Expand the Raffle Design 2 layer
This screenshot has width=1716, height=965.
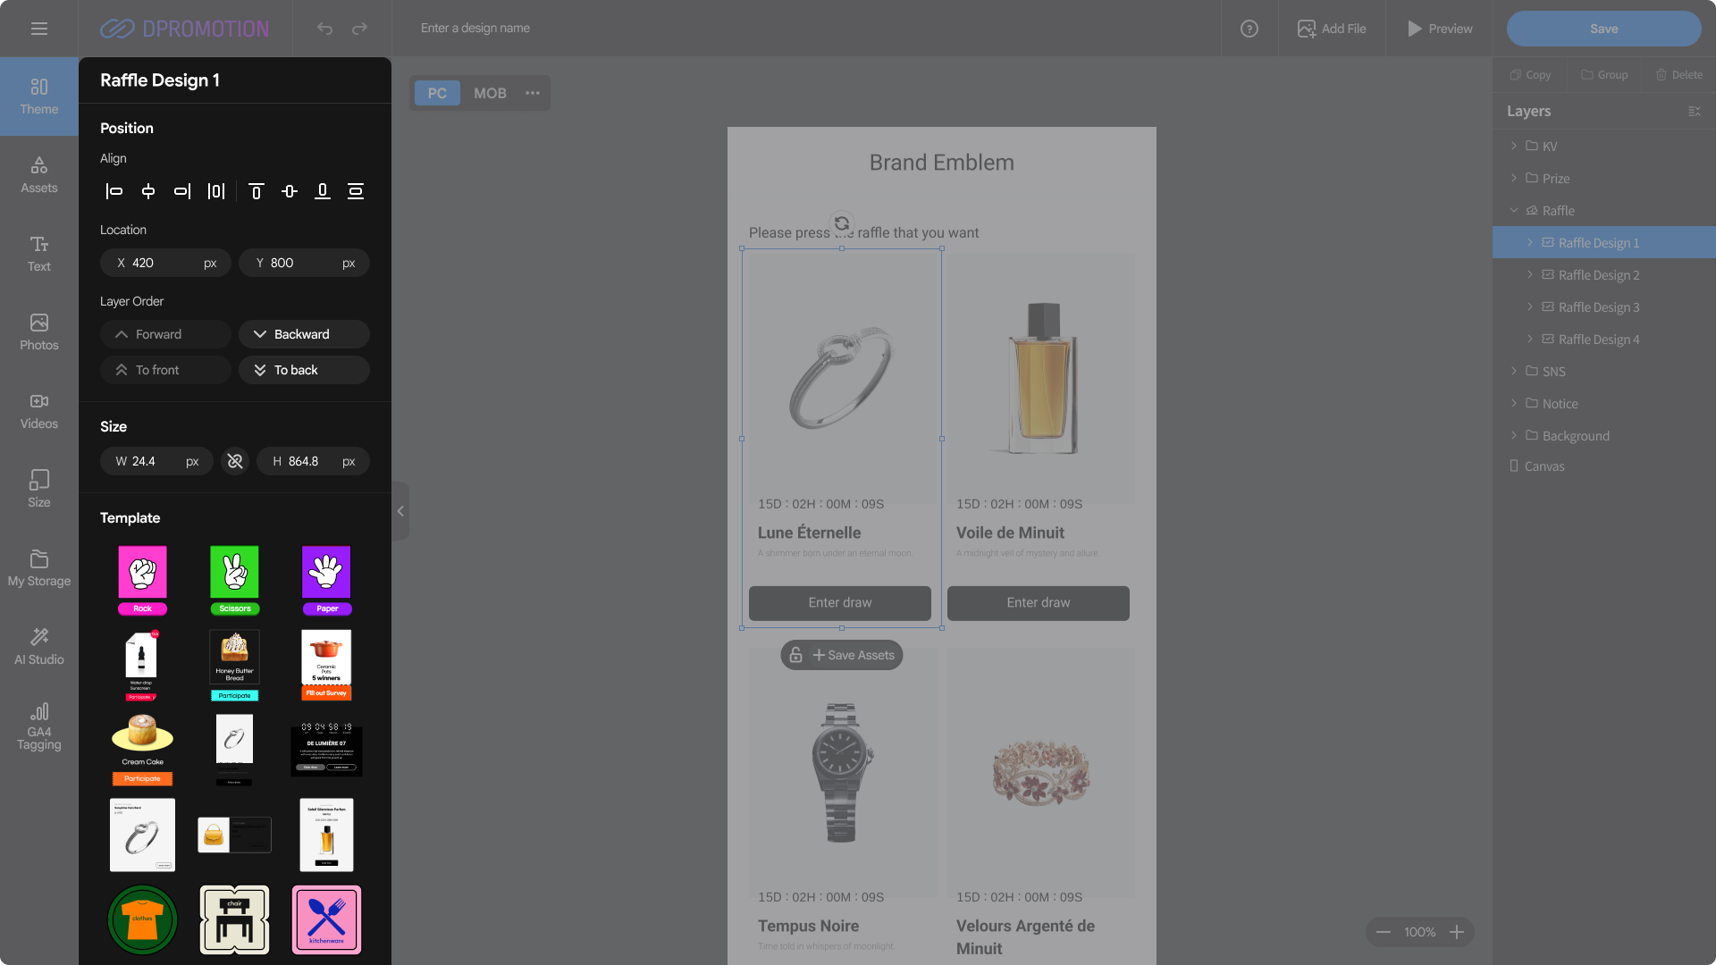tap(1529, 275)
